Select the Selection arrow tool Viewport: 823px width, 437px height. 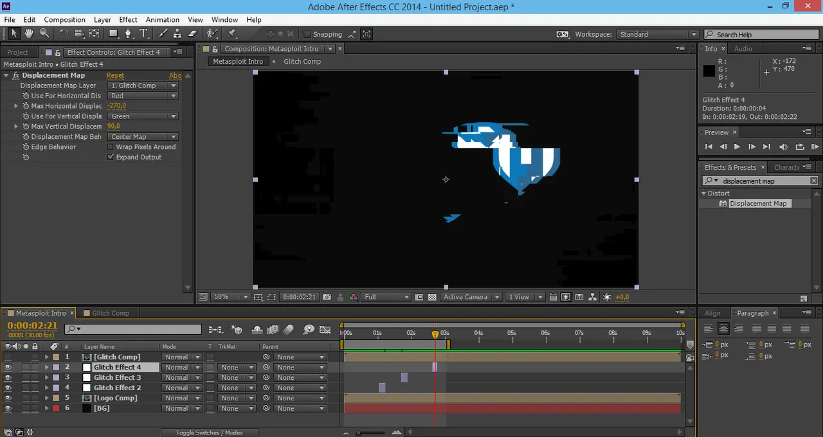pyautogui.click(x=14, y=33)
